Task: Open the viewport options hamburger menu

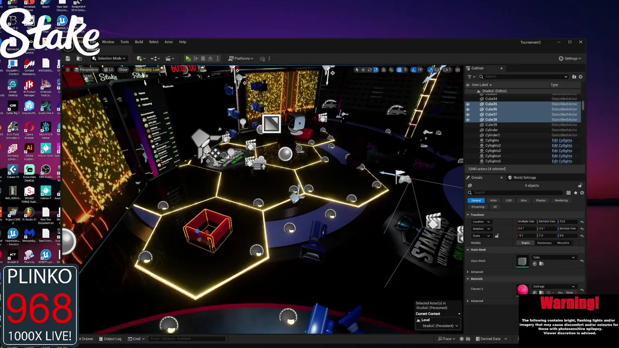Action: click(x=68, y=70)
